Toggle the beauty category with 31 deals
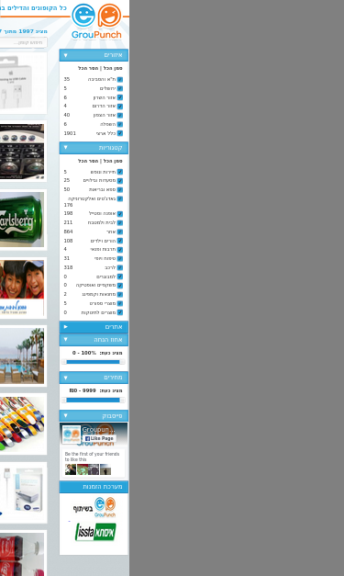This screenshot has width=344, height=576. point(120,259)
